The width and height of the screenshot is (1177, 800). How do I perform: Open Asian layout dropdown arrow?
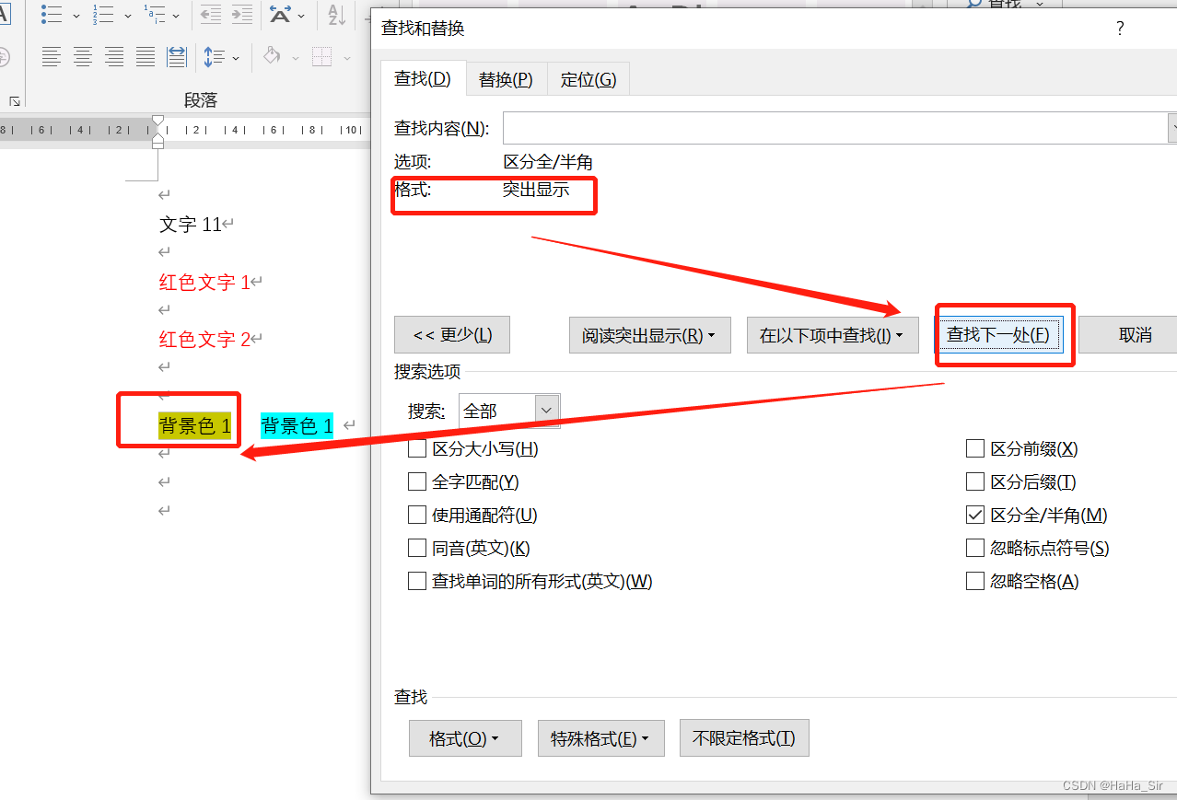click(x=302, y=16)
